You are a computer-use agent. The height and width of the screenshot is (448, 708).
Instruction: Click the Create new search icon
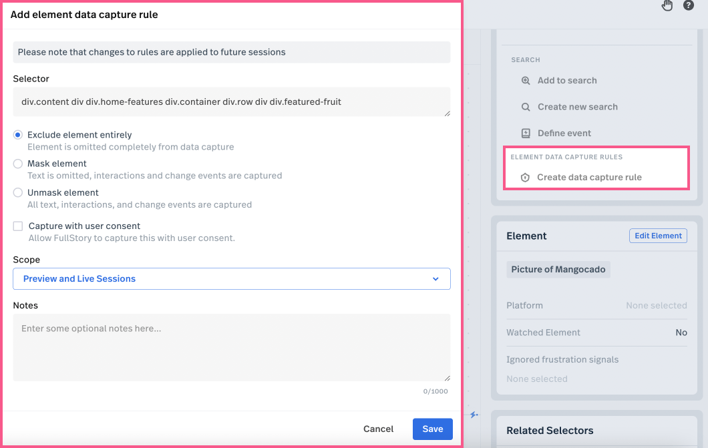pos(526,107)
